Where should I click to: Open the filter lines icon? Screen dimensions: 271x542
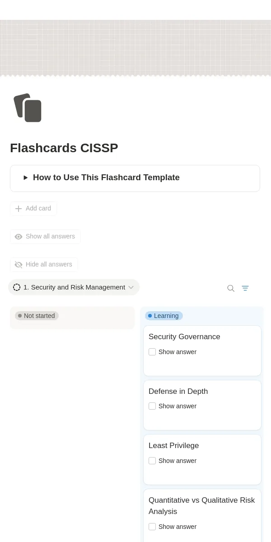tap(245, 288)
